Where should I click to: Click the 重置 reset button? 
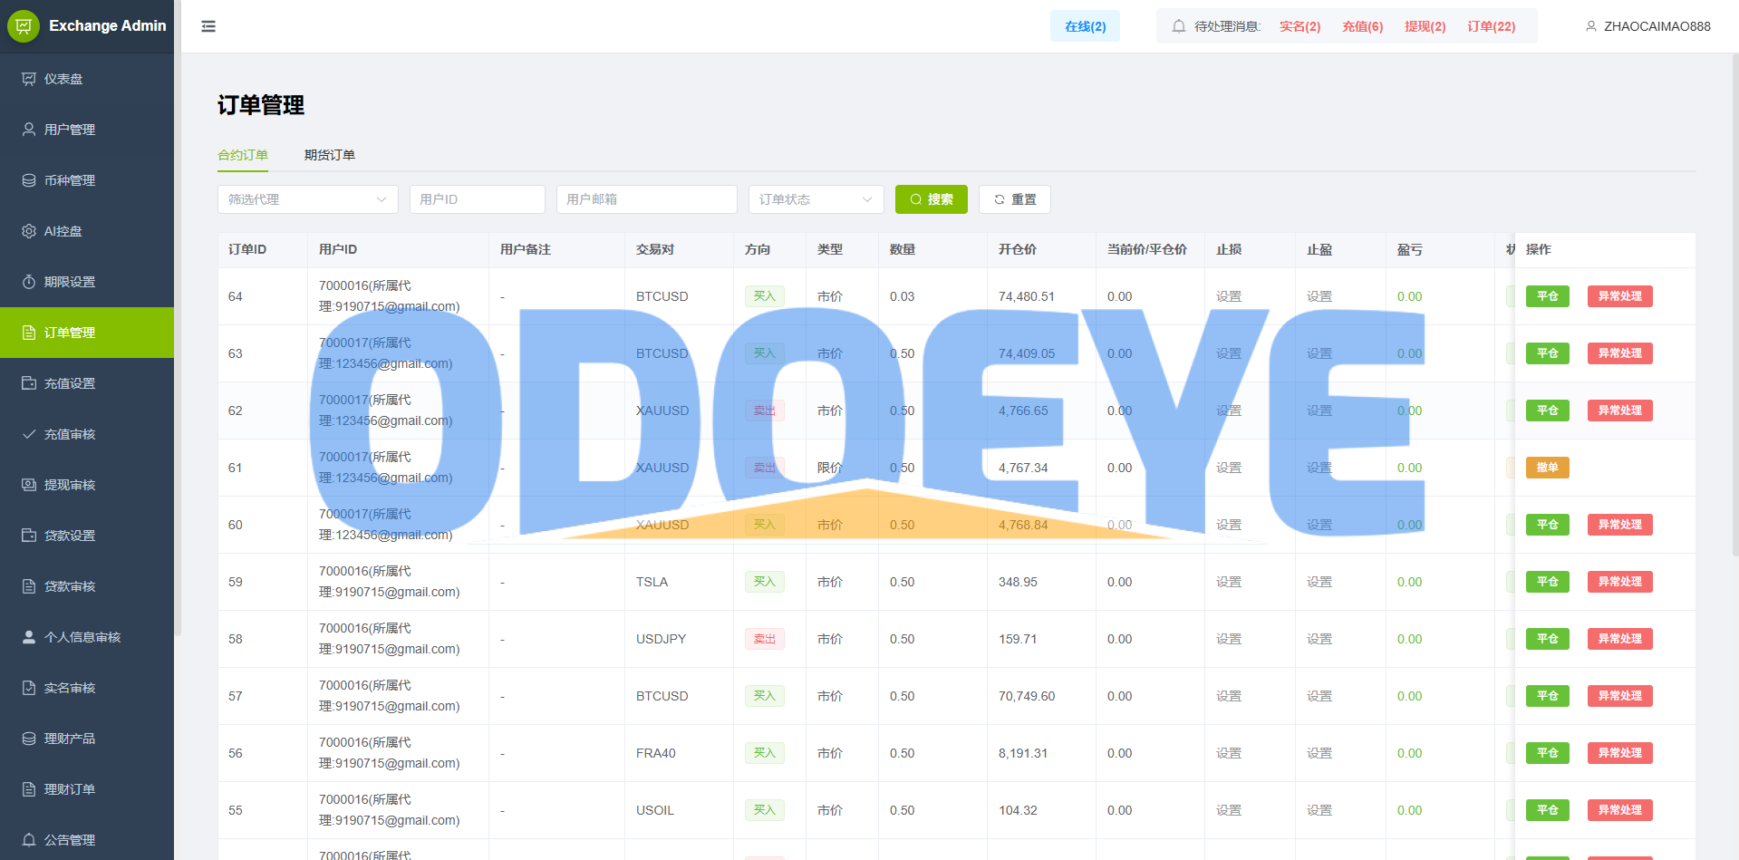tap(1015, 199)
